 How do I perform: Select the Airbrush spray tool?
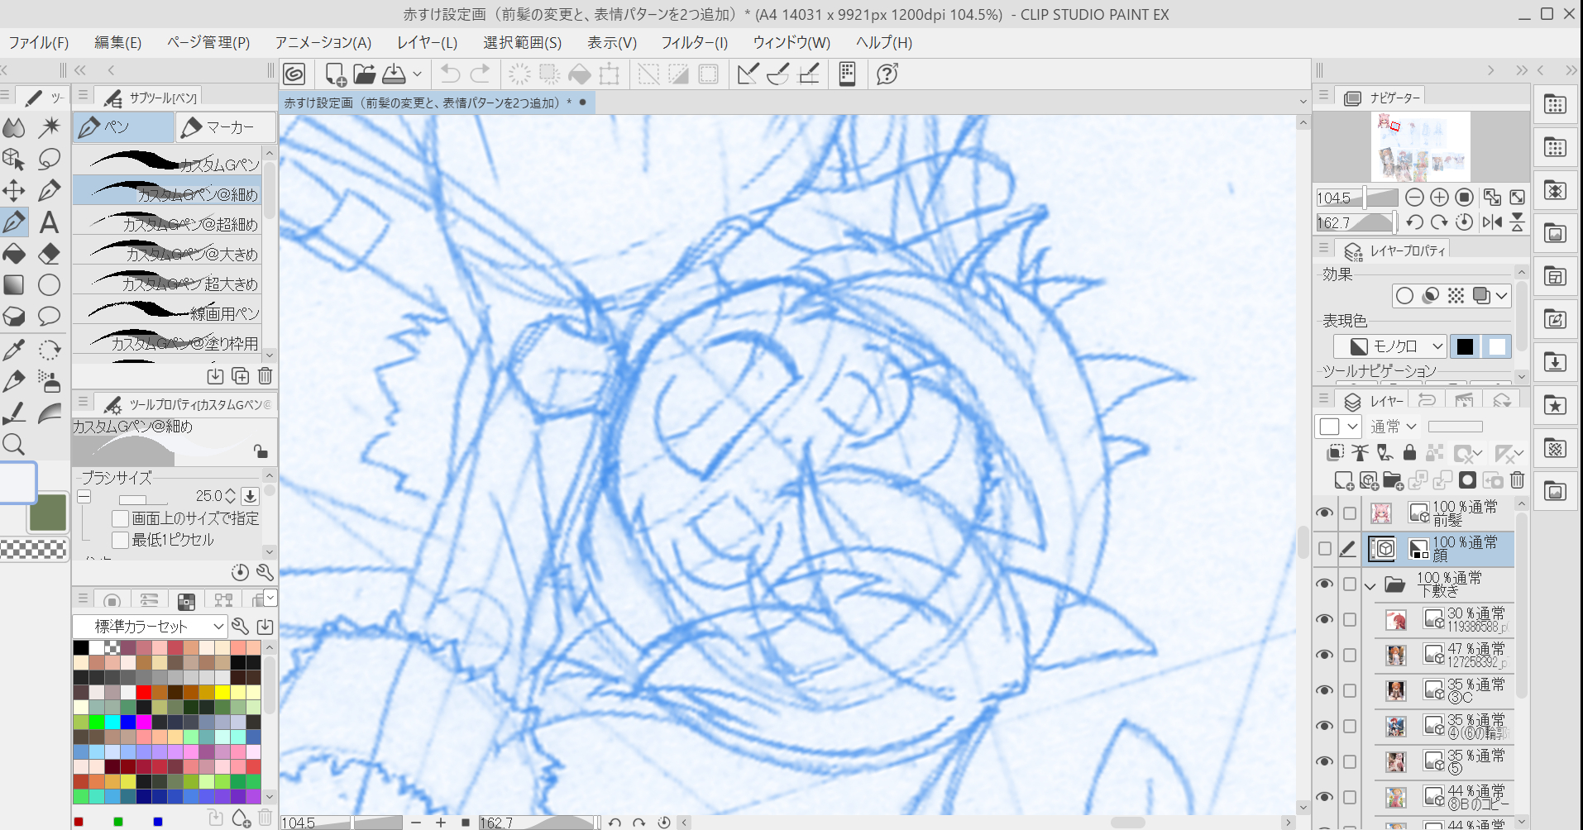coord(50,381)
